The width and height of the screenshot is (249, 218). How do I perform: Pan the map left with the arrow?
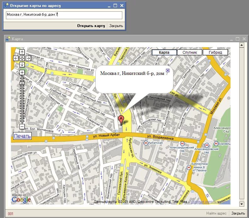point(16,59)
